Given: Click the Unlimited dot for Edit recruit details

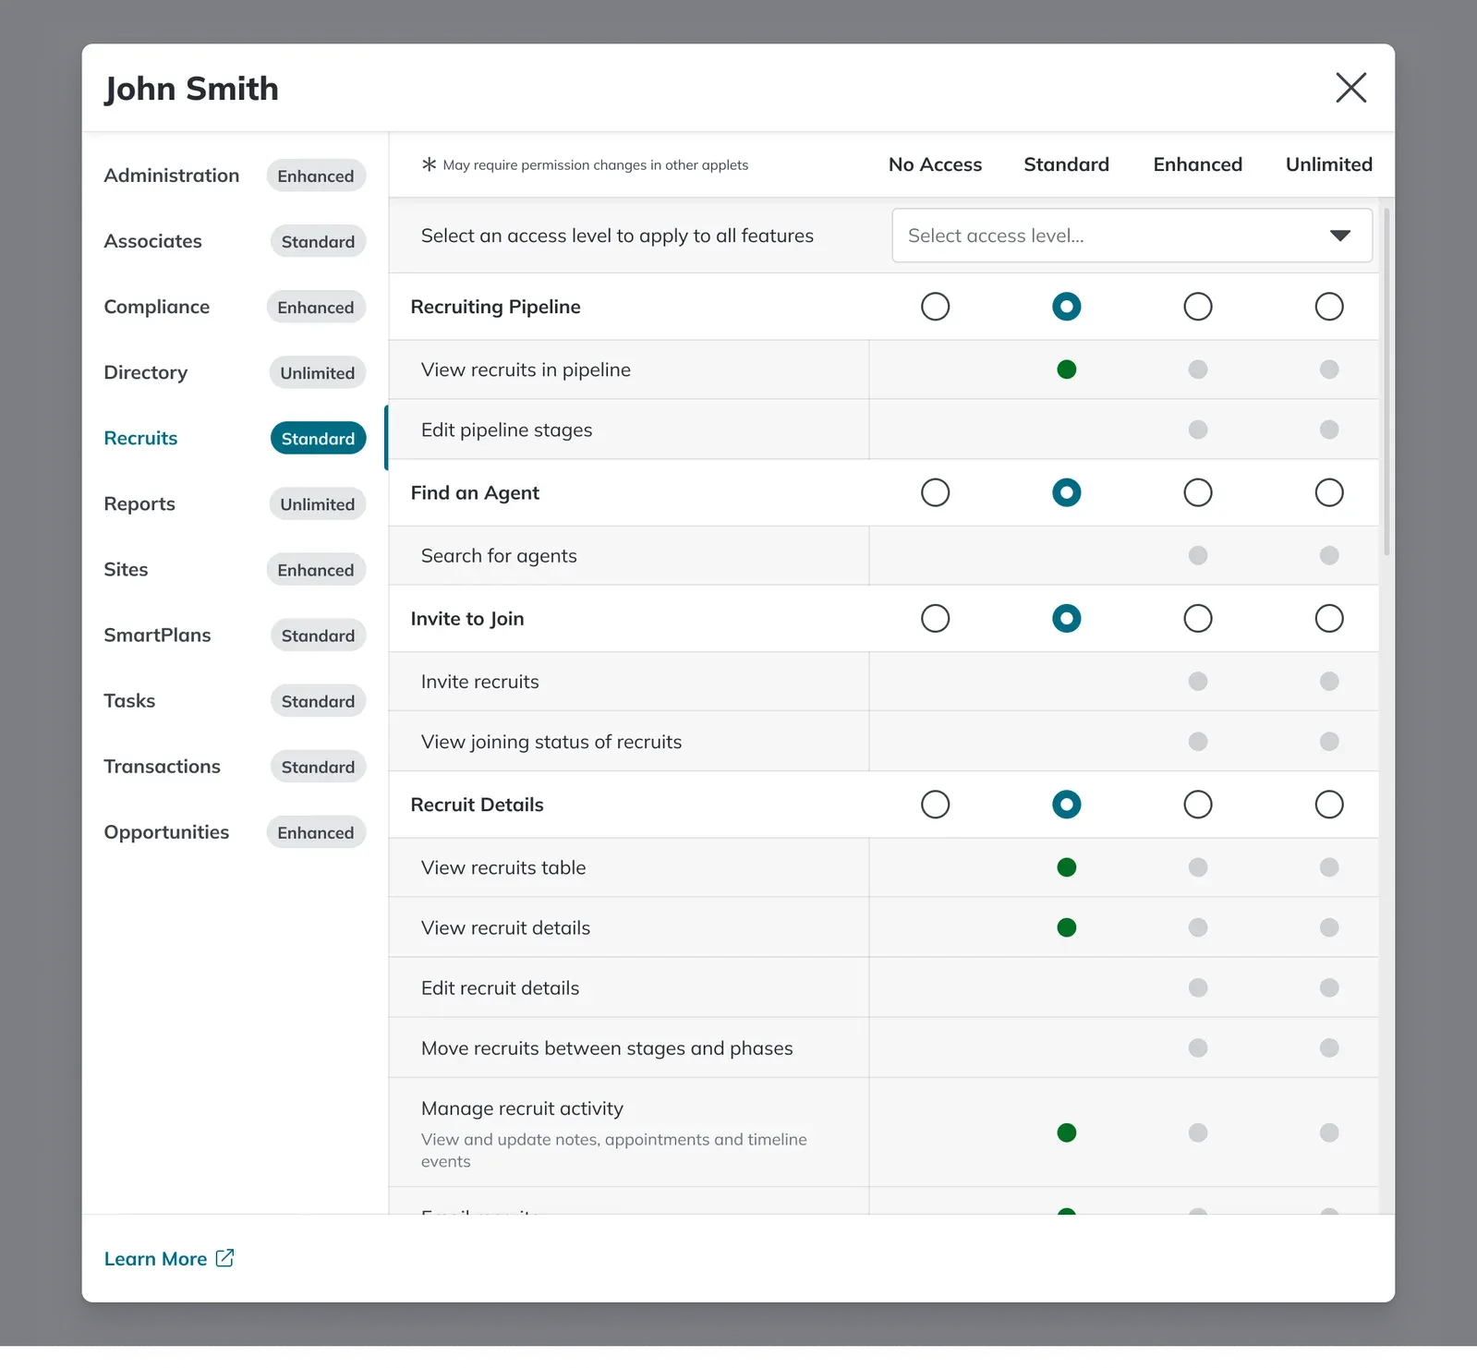Looking at the screenshot, I should pyautogui.click(x=1328, y=987).
